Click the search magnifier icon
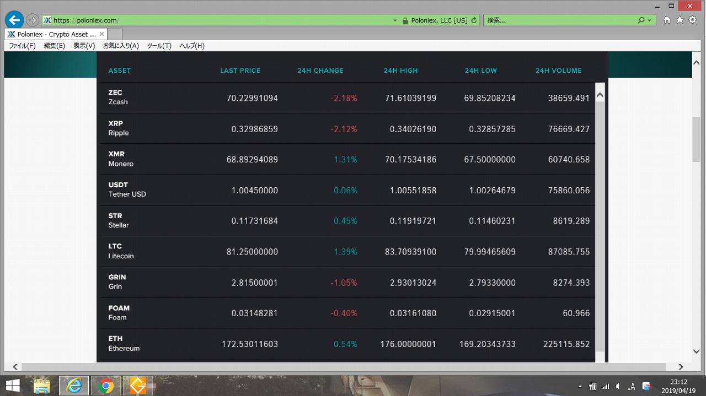The width and height of the screenshot is (706, 396). [641, 20]
